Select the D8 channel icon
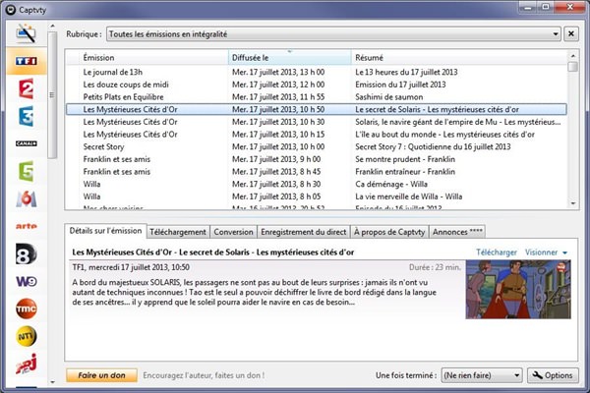 click(x=26, y=253)
